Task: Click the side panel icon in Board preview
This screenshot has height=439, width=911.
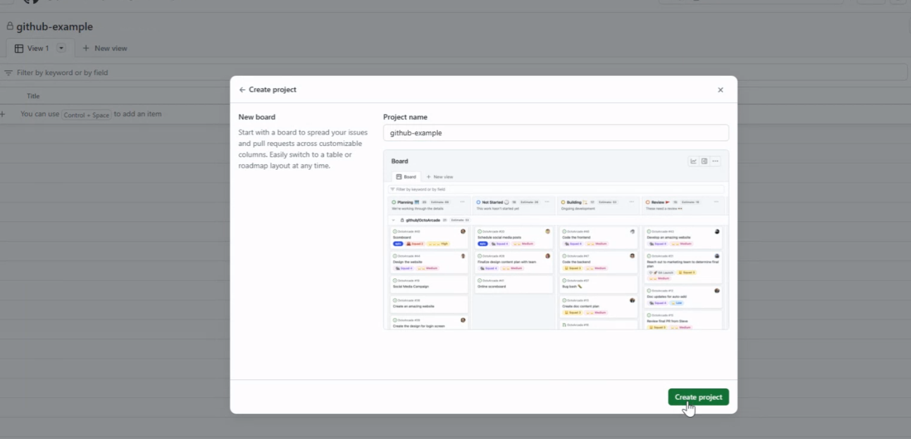Action: point(704,161)
